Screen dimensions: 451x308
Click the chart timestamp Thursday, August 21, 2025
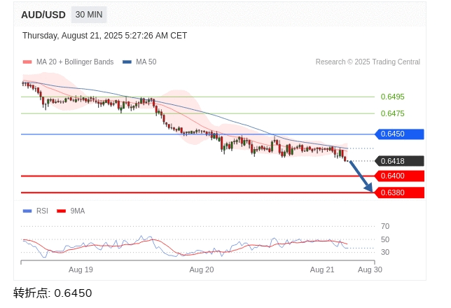[x=105, y=36]
